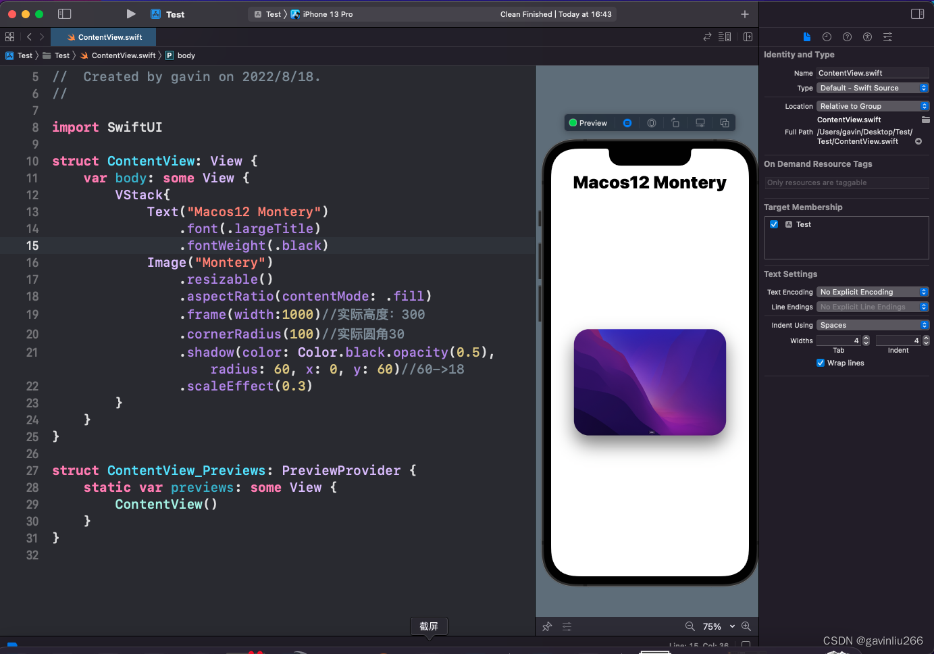The image size is (934, 654).
Task: Click the ContentView() call on line 29
Action: click(166, 504)
